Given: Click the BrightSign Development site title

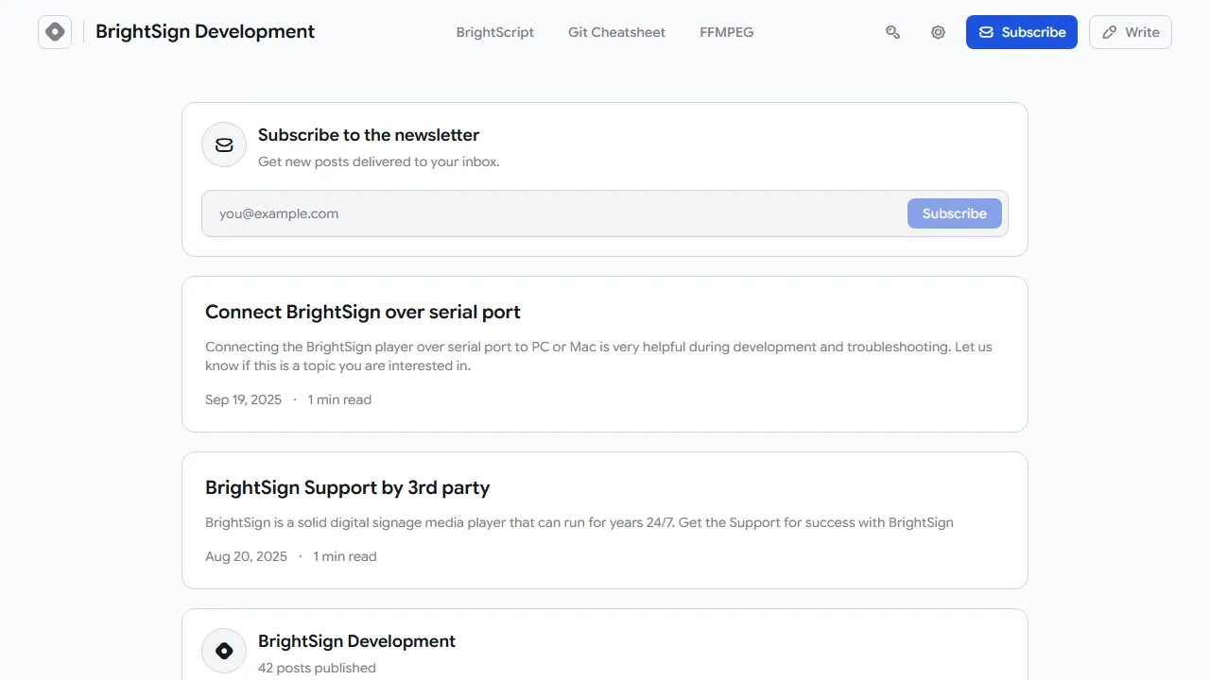Looking at the screenshot, I should pos(204,31).
